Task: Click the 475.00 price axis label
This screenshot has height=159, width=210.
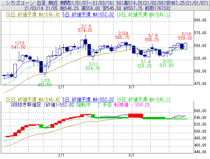Action: [x=200, y=84]
